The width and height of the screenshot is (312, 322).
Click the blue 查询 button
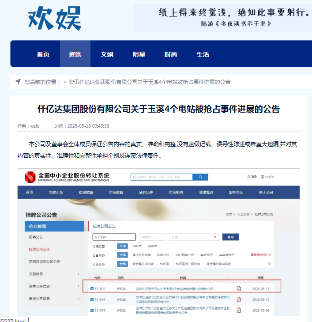230,237
